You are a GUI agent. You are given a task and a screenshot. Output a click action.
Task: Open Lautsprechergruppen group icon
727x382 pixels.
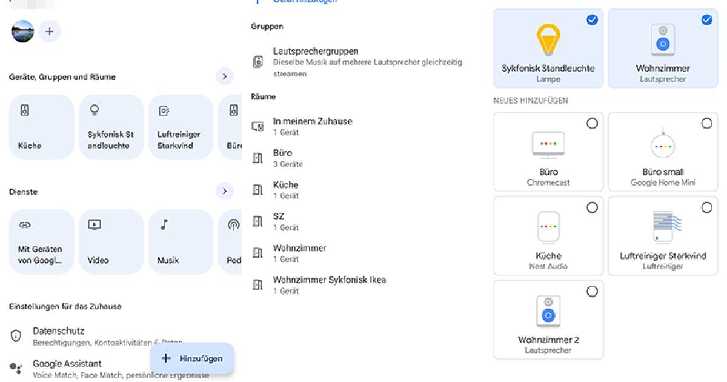258,62
